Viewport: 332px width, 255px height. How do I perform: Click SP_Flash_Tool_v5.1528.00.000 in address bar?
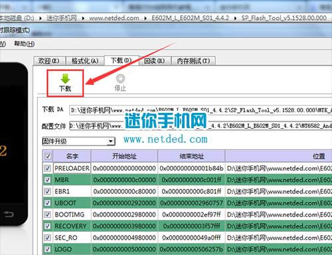(x=284, y=18)
